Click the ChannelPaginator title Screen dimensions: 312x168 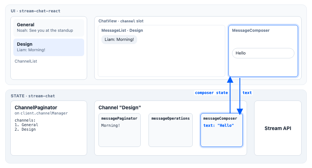[36, 108]
